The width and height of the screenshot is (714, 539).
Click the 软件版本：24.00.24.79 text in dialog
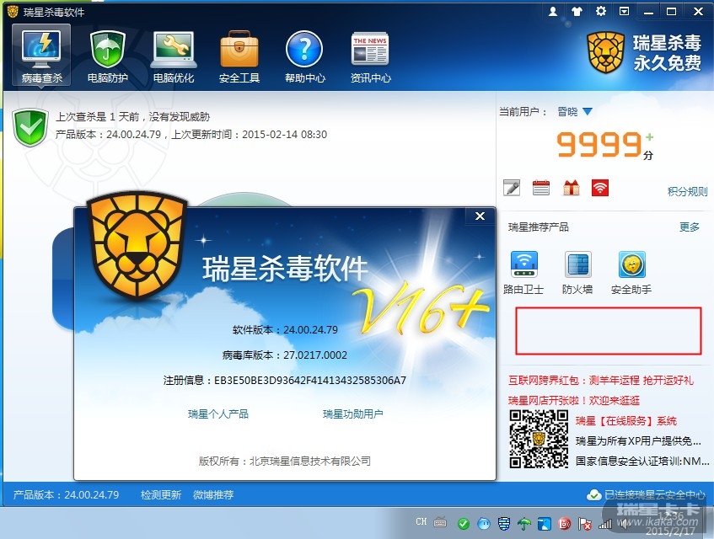[x=285, y=330]
